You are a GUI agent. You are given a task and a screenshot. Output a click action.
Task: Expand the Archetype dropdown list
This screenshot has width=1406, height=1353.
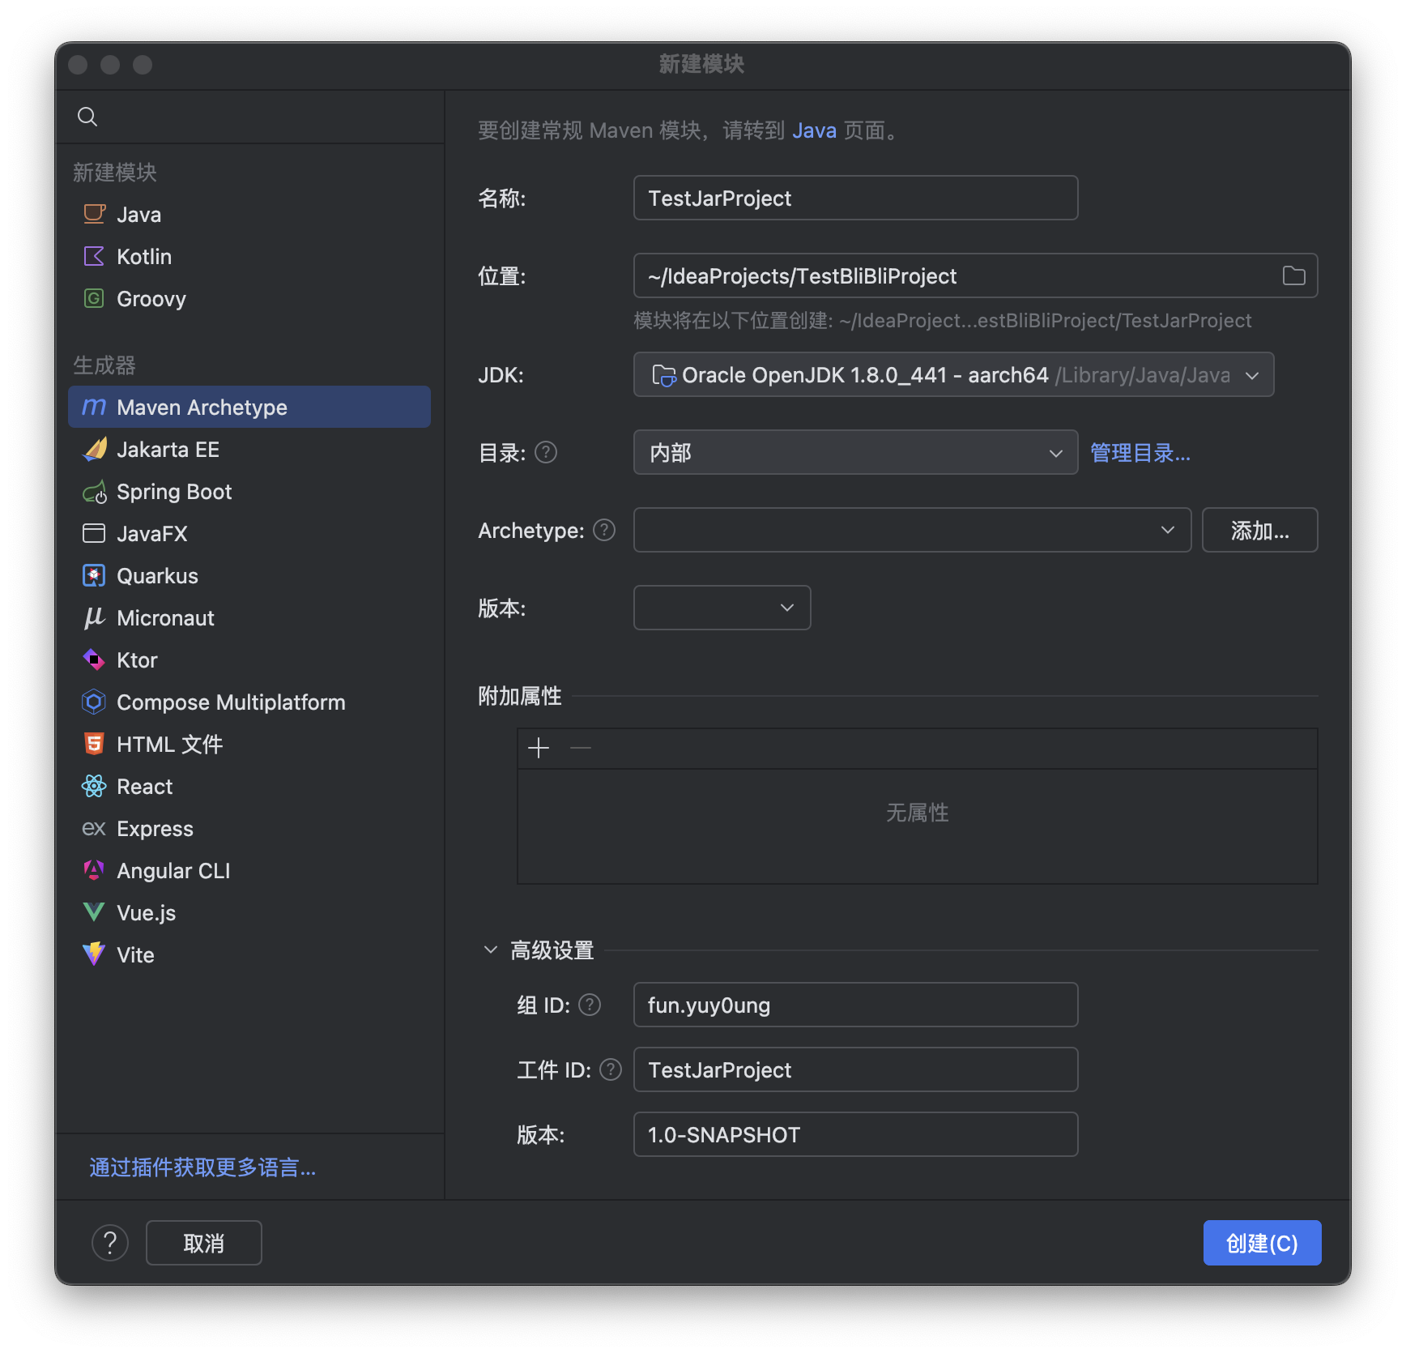pyautogui.click(x=911, y=531)
